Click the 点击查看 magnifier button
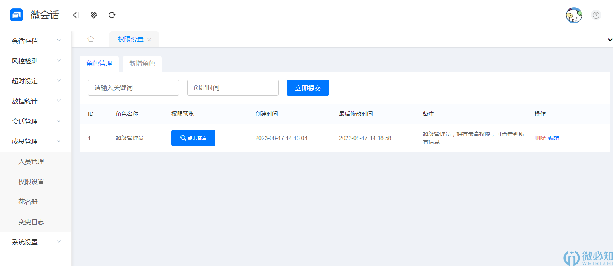The width and height of the screenshot is (613, 266). pyautogui.click(x=194, y=138)
